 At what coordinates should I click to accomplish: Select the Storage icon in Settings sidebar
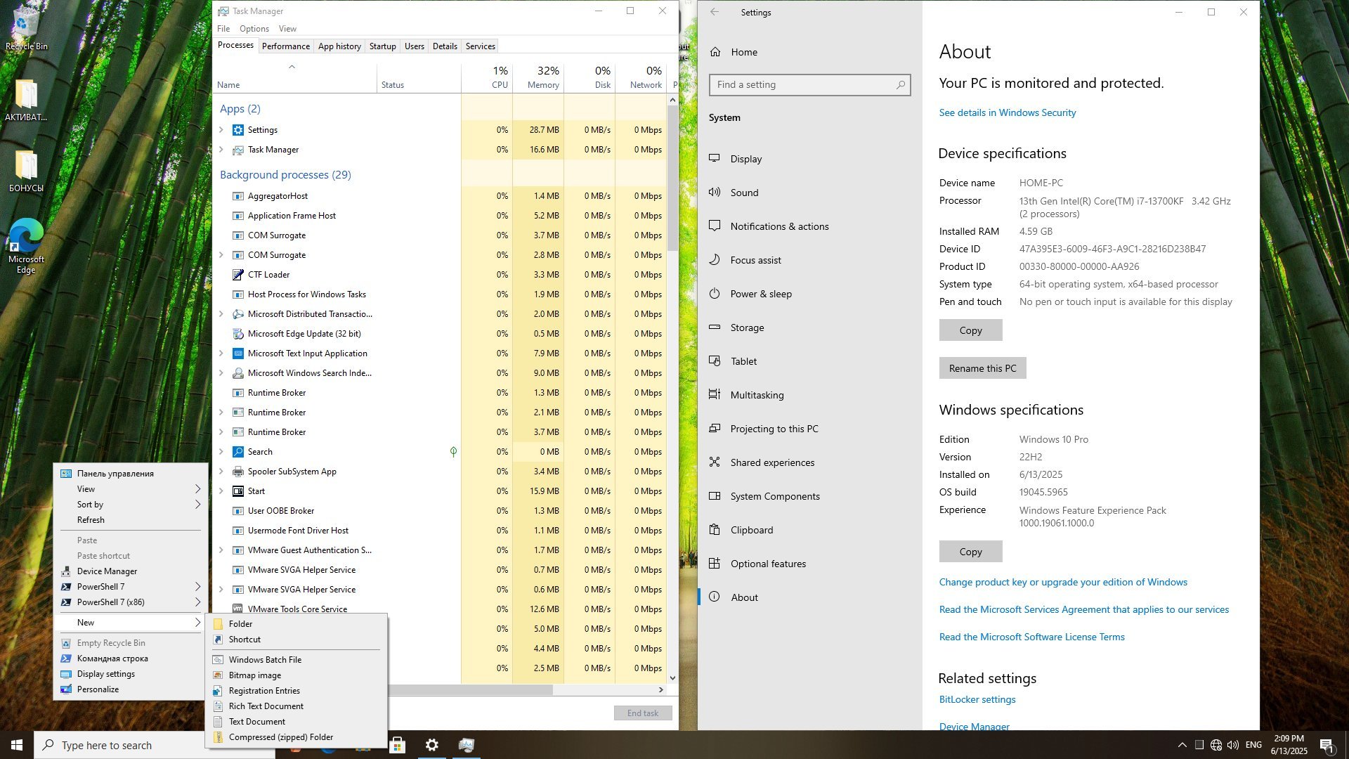[715, 327]
